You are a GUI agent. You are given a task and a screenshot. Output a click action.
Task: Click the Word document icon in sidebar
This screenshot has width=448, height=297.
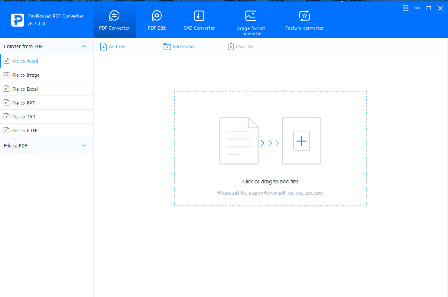[x=7, y=61]
